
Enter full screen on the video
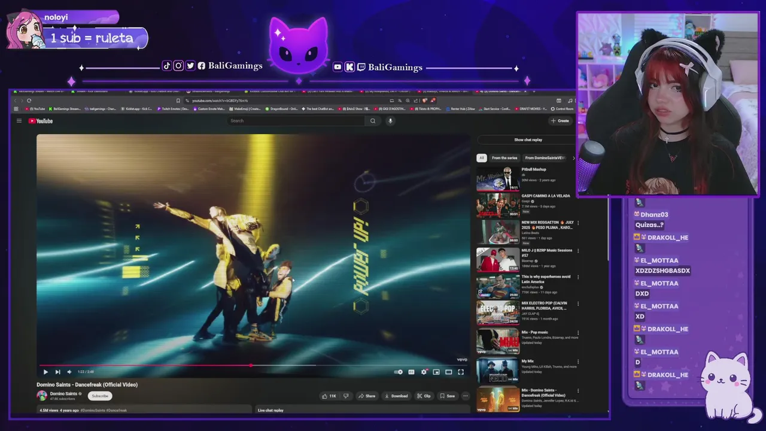[x=461, y=372]
